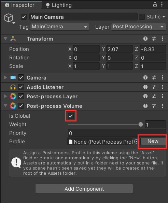Disable the Audio Listener component checkbox
Viewport: 168px width, 203px height.
pos(21,87)
